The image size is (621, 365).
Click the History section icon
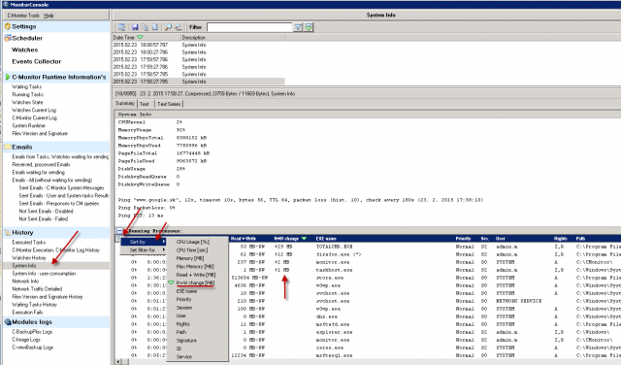point(8,233)
